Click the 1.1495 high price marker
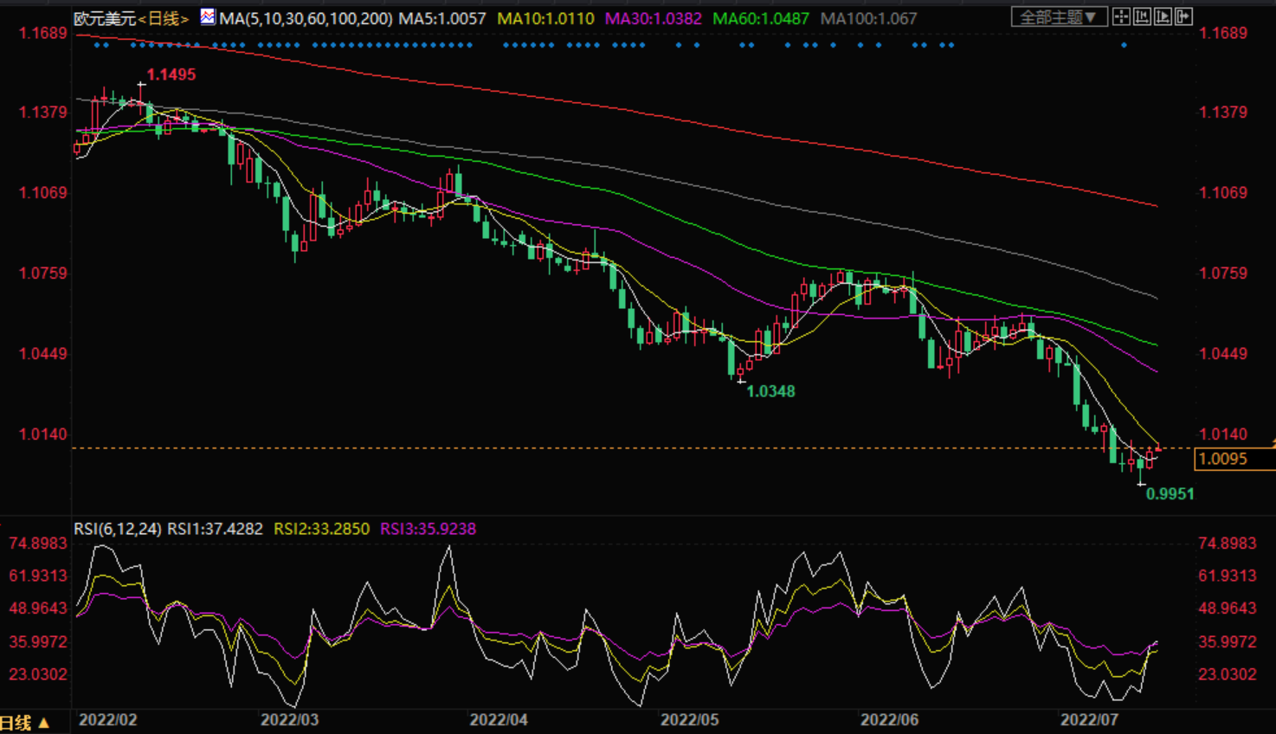 click(171, 75)
